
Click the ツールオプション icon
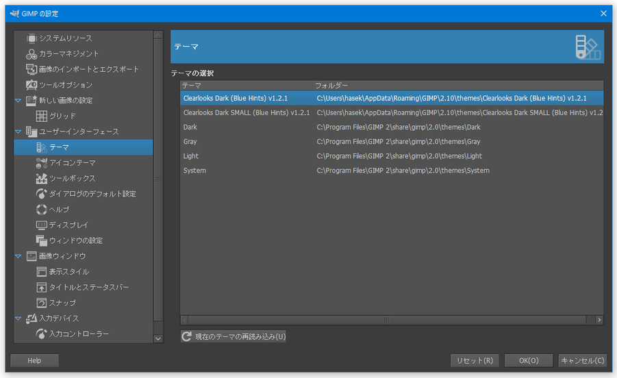click(x=32, y=85)
